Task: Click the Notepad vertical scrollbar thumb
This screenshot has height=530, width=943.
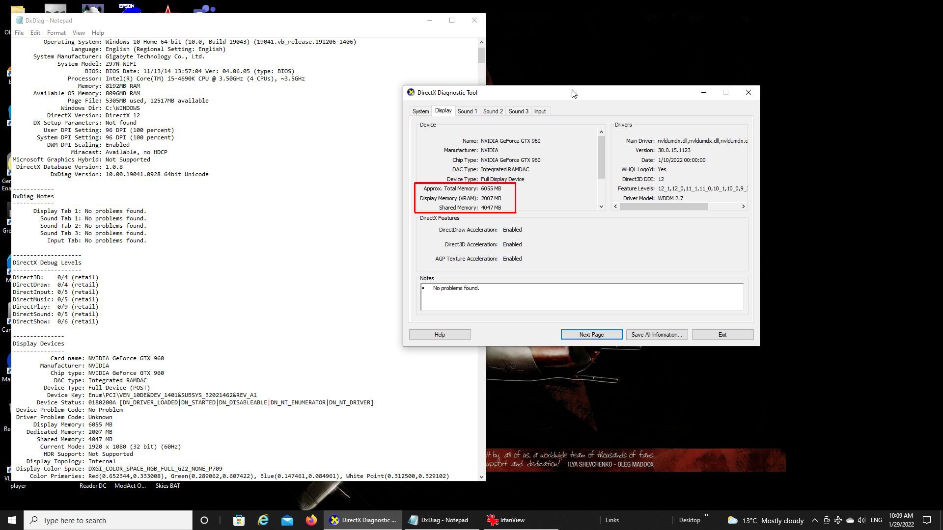Action: click(481, 54)
